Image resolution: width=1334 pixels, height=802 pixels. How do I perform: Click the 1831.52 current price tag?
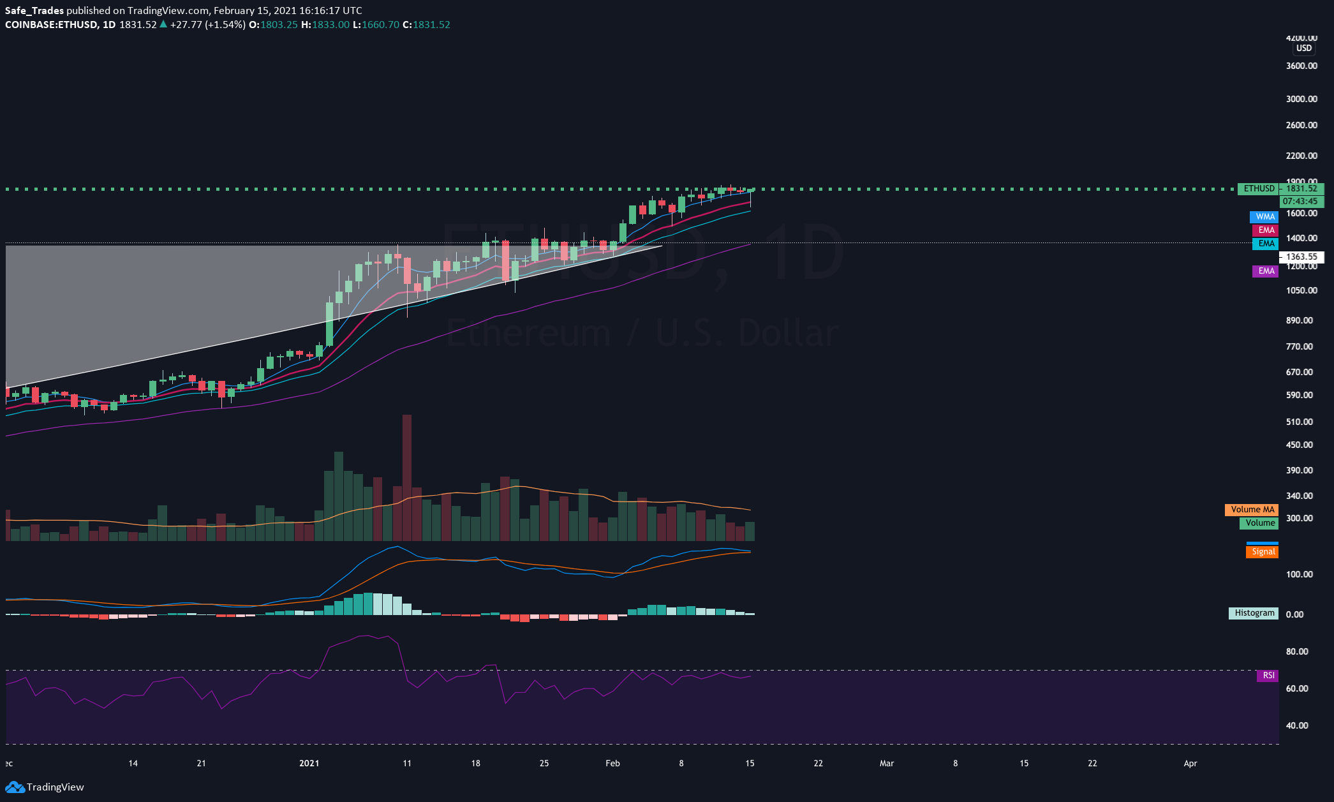1301,189
